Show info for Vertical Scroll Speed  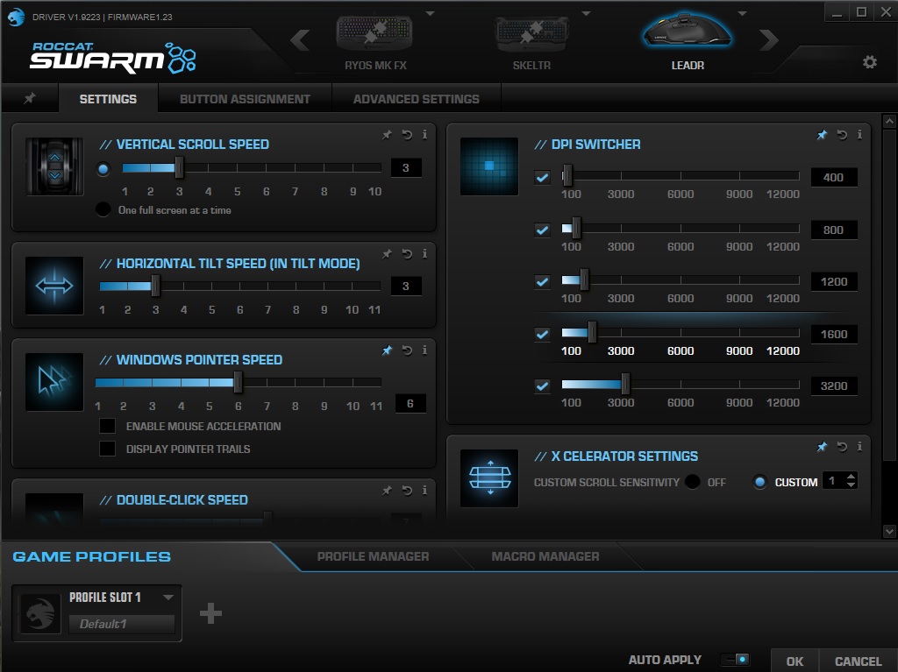424,135
